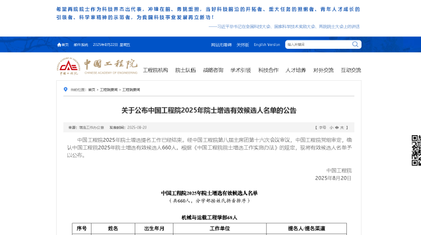
Task: Switch to English Version
Action: [x=267, y=44]
